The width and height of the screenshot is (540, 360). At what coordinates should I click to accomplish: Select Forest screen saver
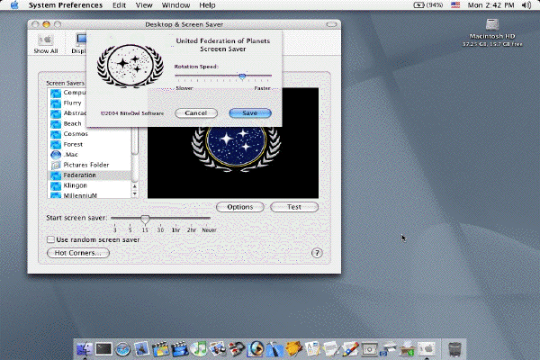pyautogui.click(x=89, y=144)
